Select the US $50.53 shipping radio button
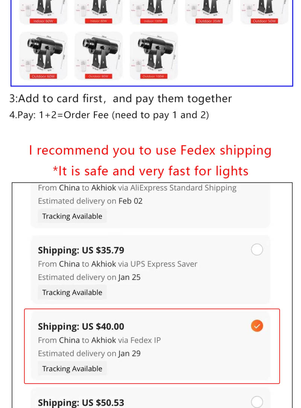The height and width of the screenshot is (408, 301). click(257, 402)
